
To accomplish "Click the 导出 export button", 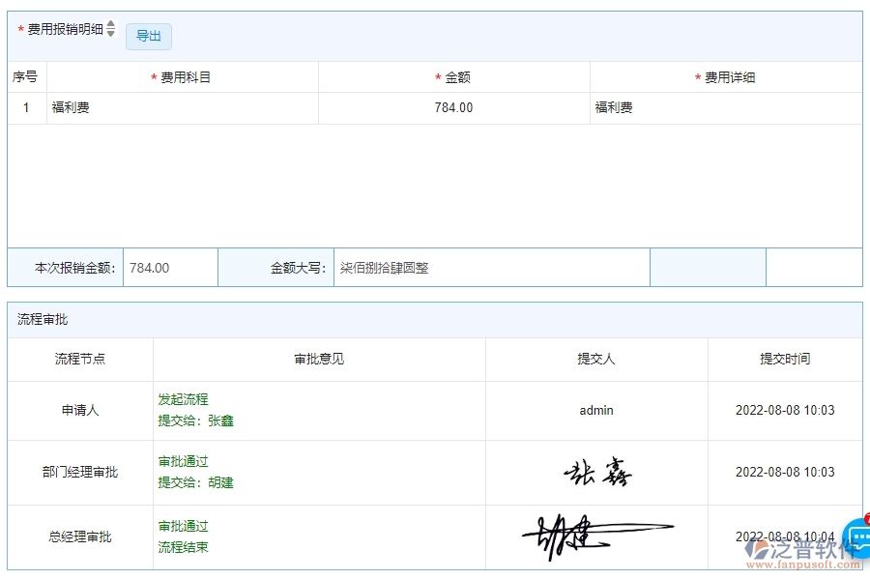I will tap(149, 37).
